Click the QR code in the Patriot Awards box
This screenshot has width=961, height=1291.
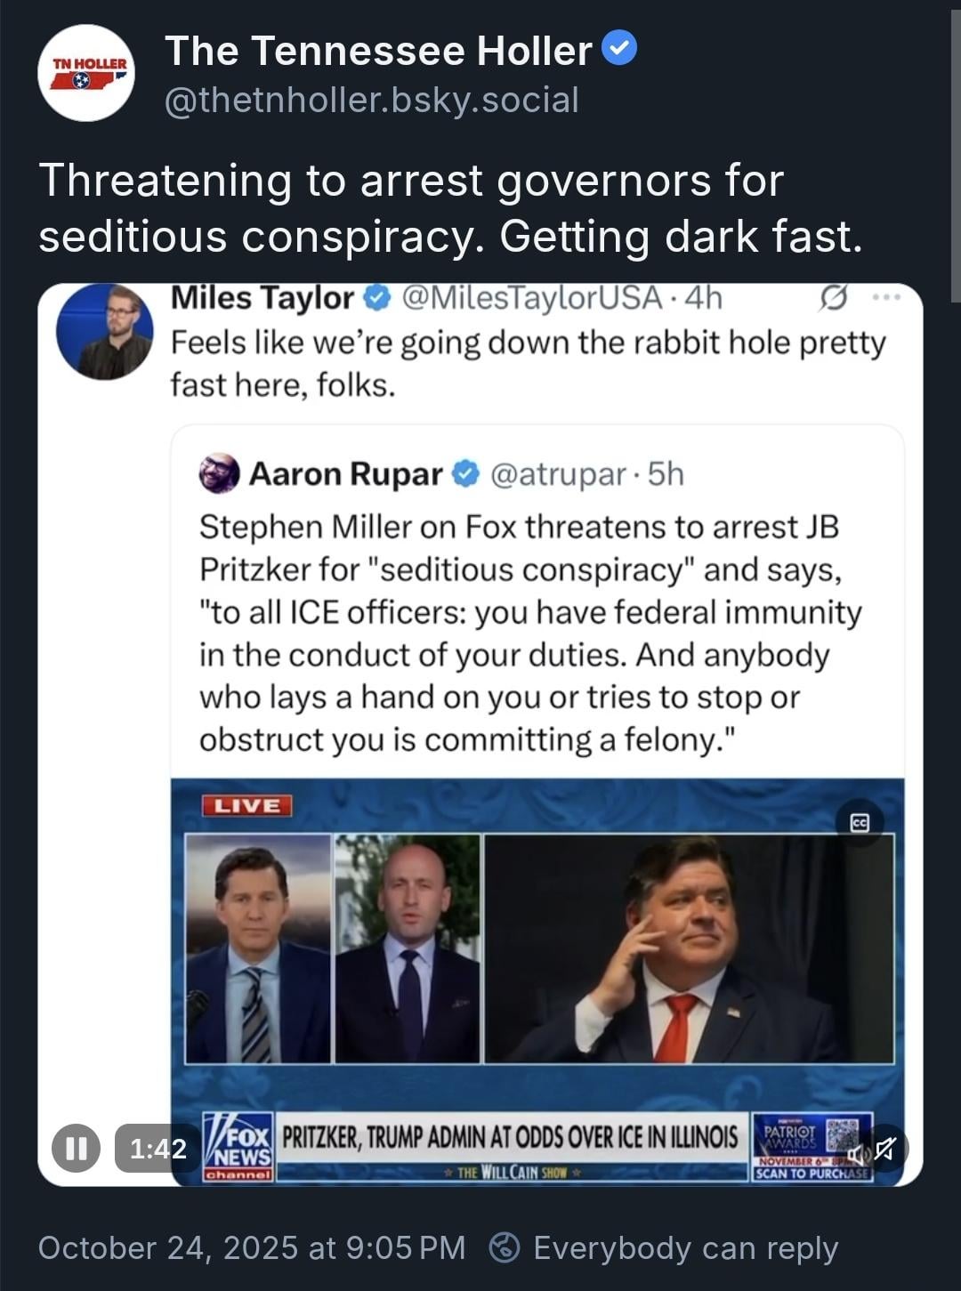pos(841,1135)
